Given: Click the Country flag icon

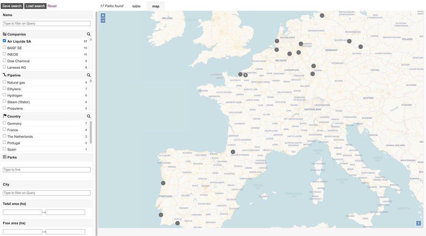Looking at the screenshot, I should coord(4,115).
